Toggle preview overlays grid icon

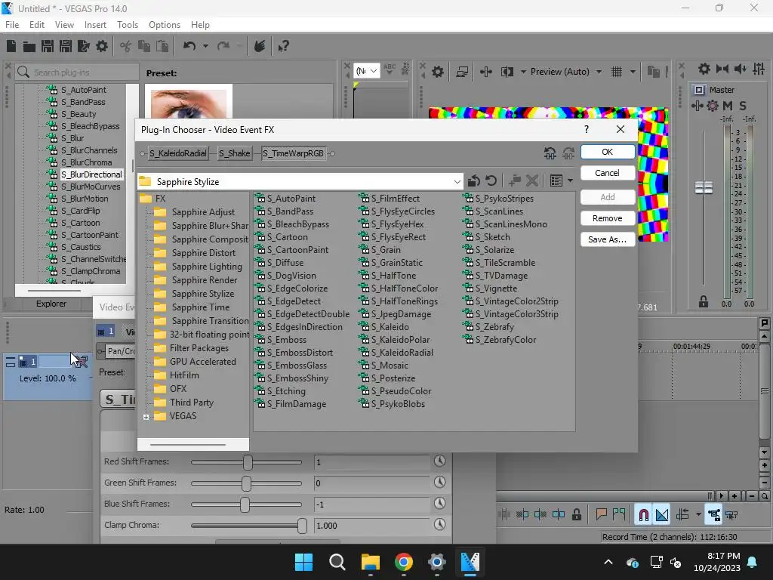point(616,72)
